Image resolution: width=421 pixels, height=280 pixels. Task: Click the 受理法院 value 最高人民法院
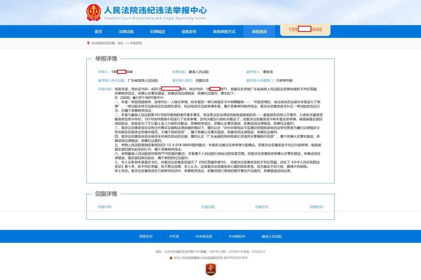click(199, 72)
